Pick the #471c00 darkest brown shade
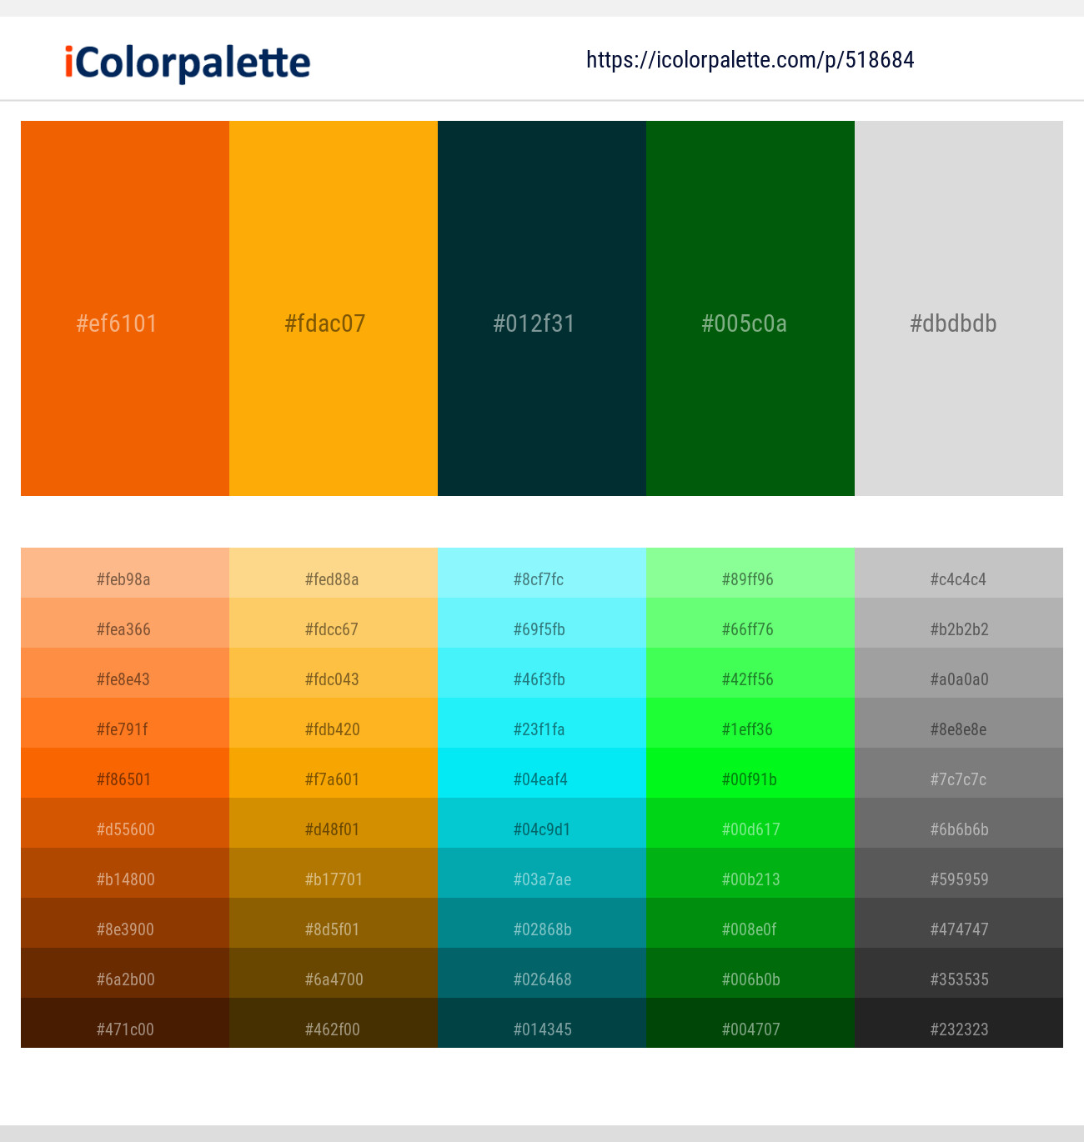This screenshot has height=1142, width=1084. click(x=125, y=1023)
